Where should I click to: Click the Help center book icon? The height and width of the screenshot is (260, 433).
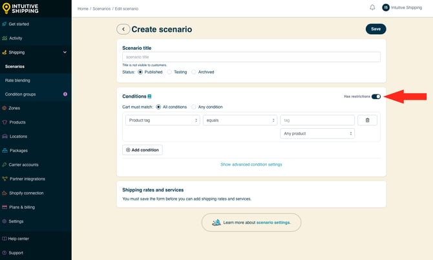pyautogui.click(x=5, y=239)
